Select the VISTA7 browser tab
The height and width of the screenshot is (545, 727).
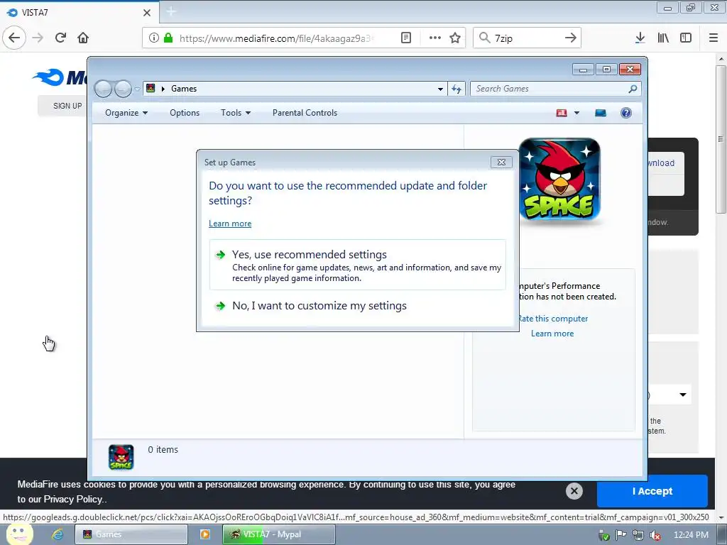pyautogui.click(x=80, y=13)
